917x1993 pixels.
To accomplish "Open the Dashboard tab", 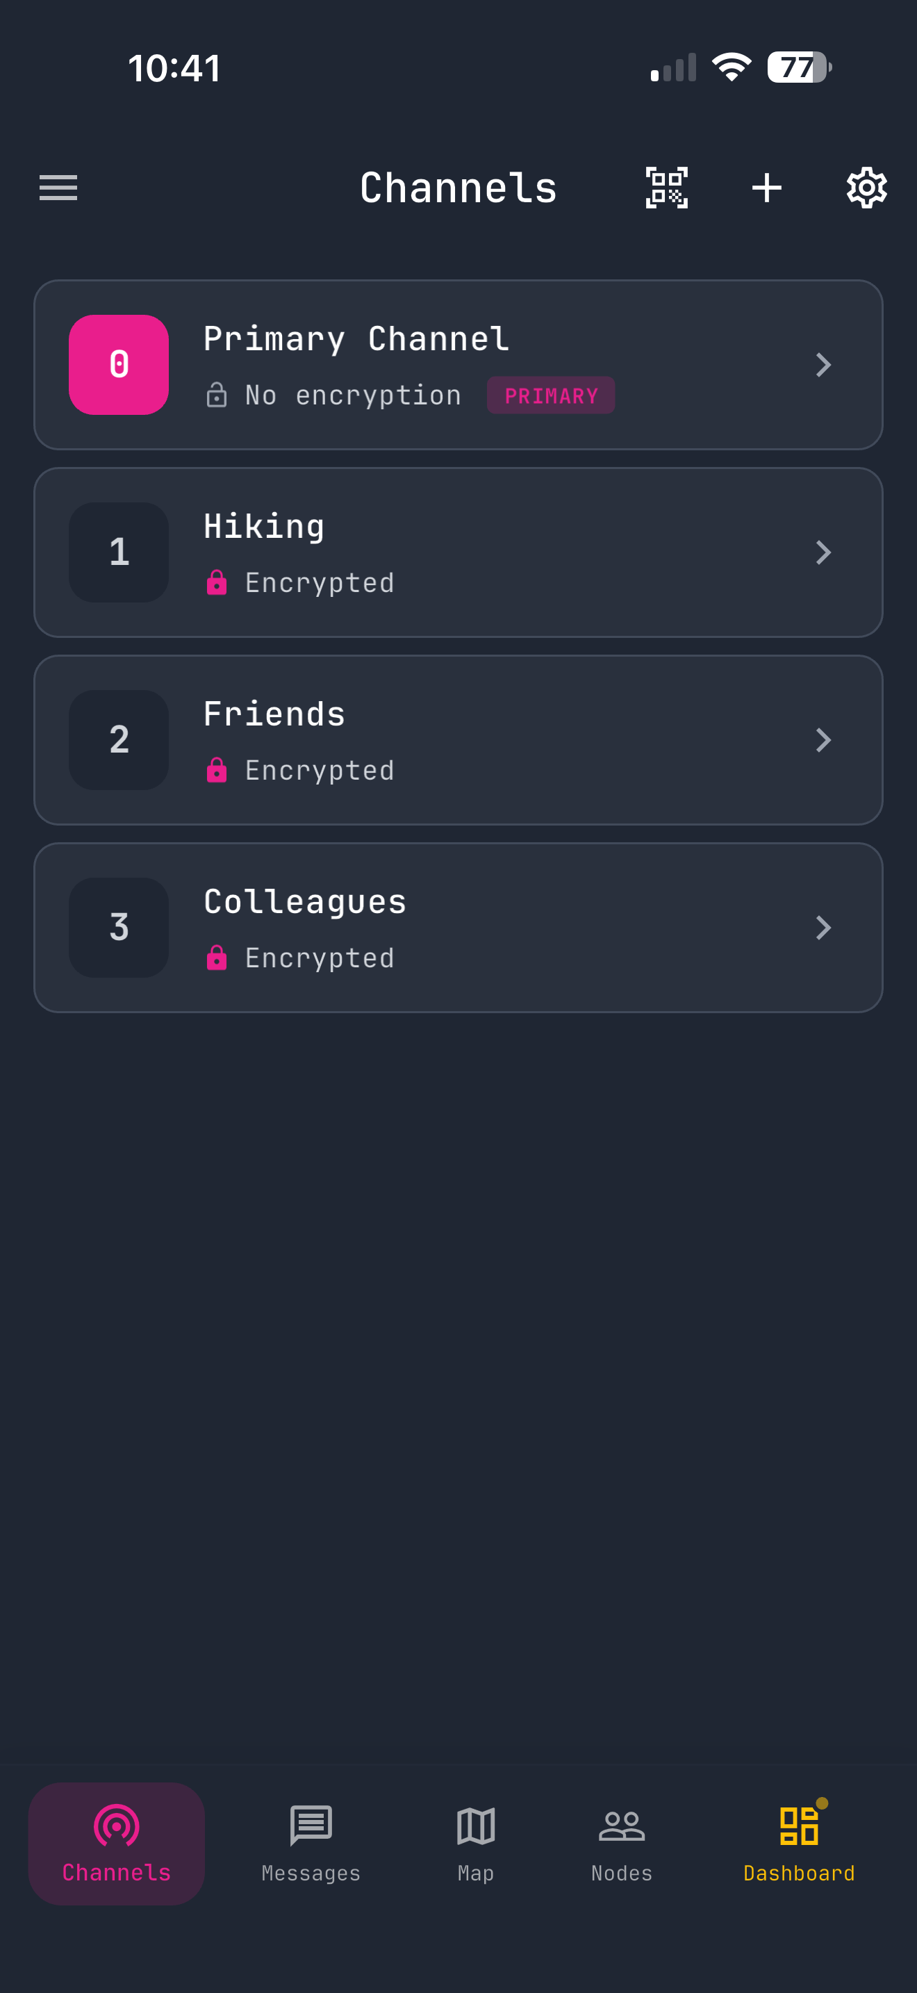I will (799, 1843).
